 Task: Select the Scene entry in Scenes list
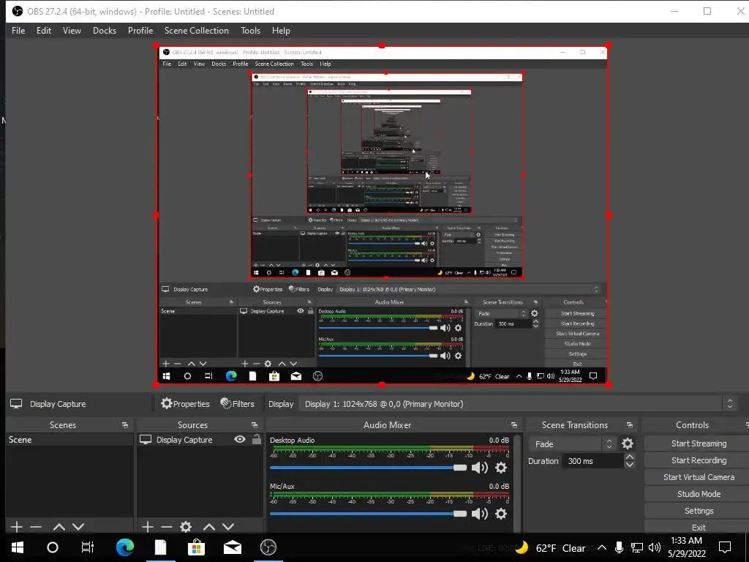[69, 440]
